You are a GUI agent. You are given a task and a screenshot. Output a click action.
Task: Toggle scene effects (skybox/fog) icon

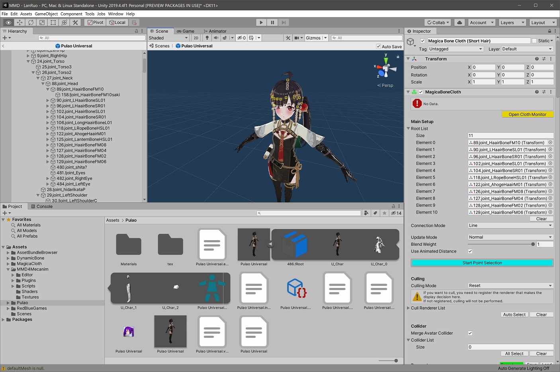point(225,38)
